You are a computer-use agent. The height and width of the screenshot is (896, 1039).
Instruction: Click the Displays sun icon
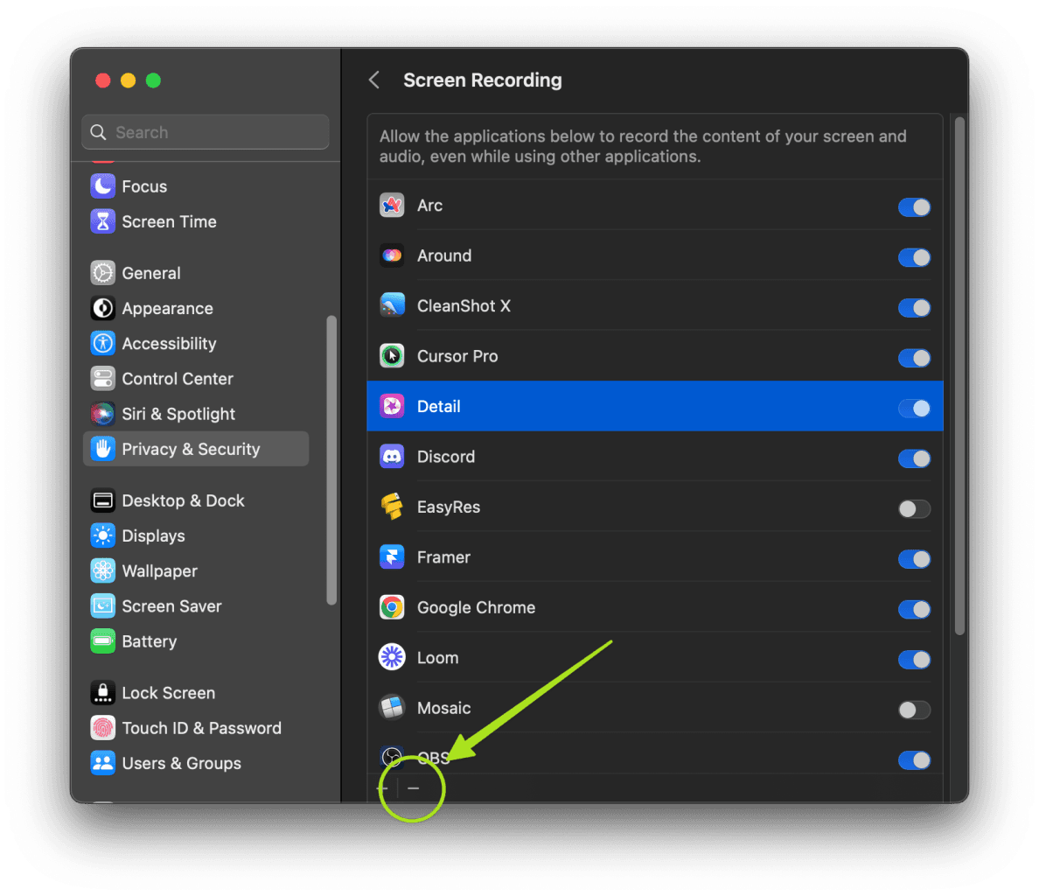(x=102, y=535)
